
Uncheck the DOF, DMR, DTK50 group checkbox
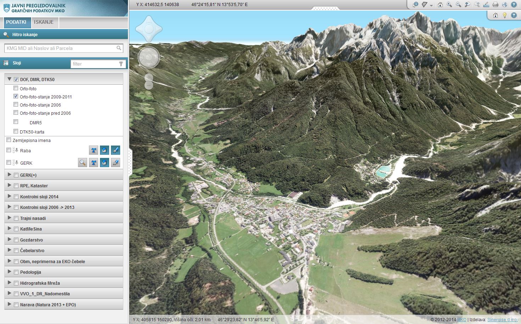point(16,80)
